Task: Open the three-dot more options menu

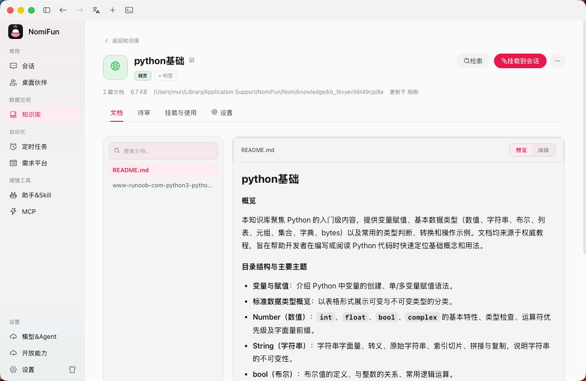Action: coord(558,61)
